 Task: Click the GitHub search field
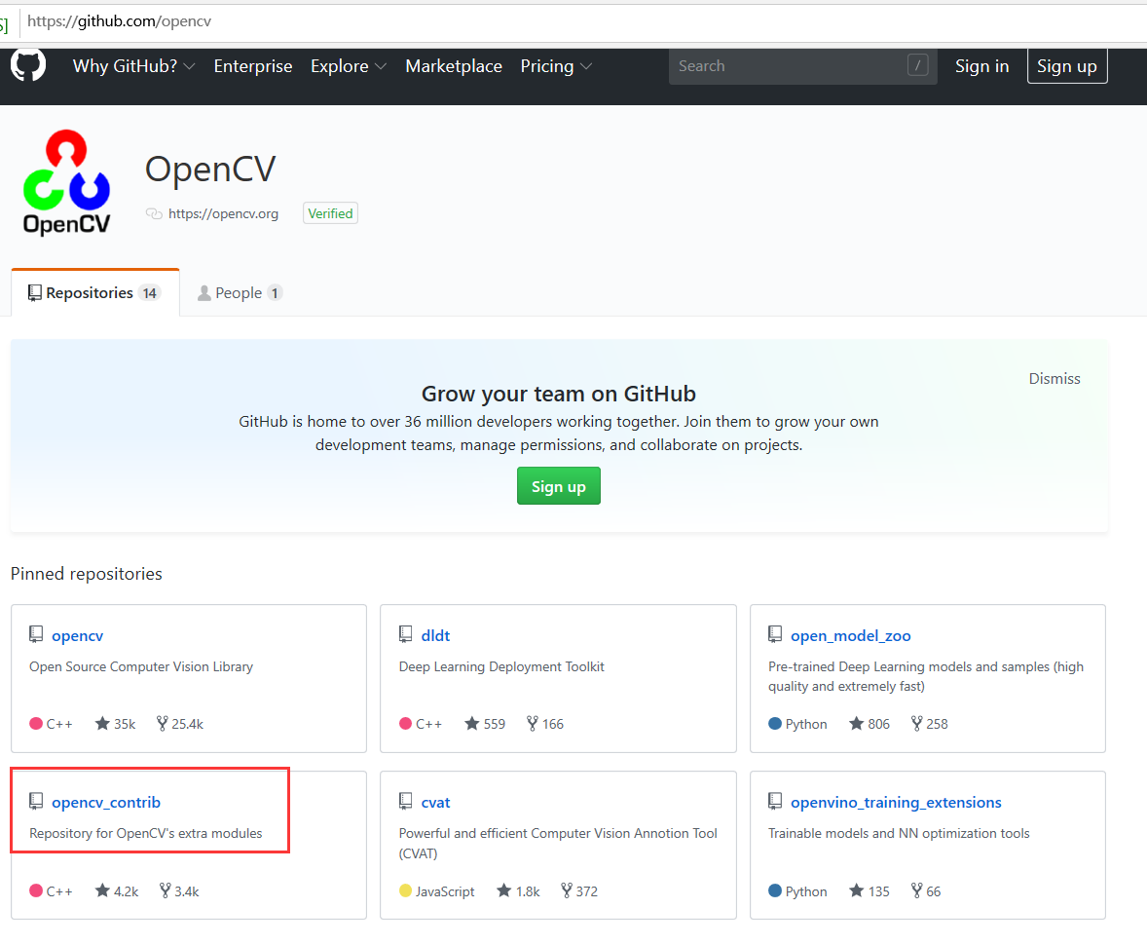pyautogui.click(x=789, y=66)
